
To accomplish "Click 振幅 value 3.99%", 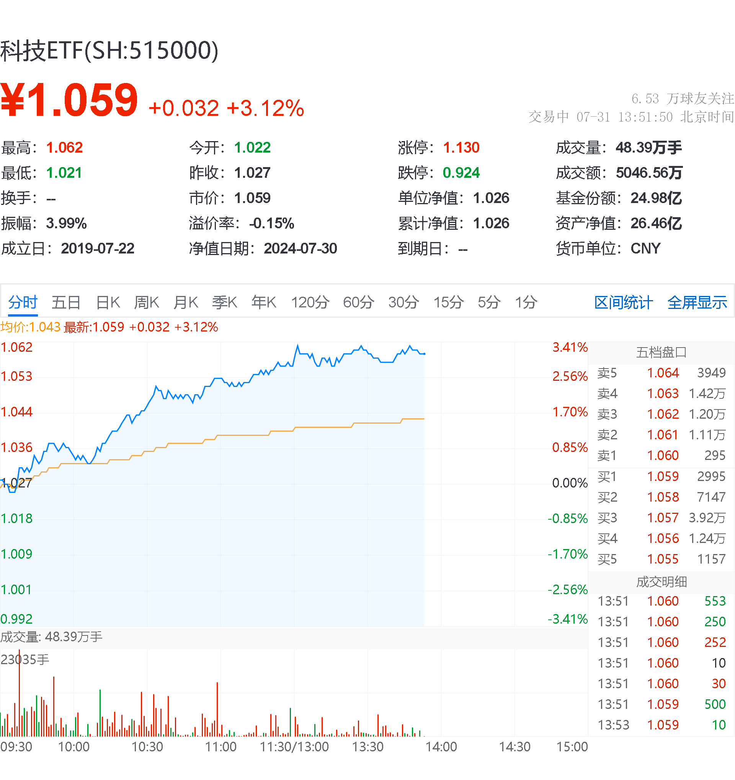I will pyautogui.click(x=66, y=224).
